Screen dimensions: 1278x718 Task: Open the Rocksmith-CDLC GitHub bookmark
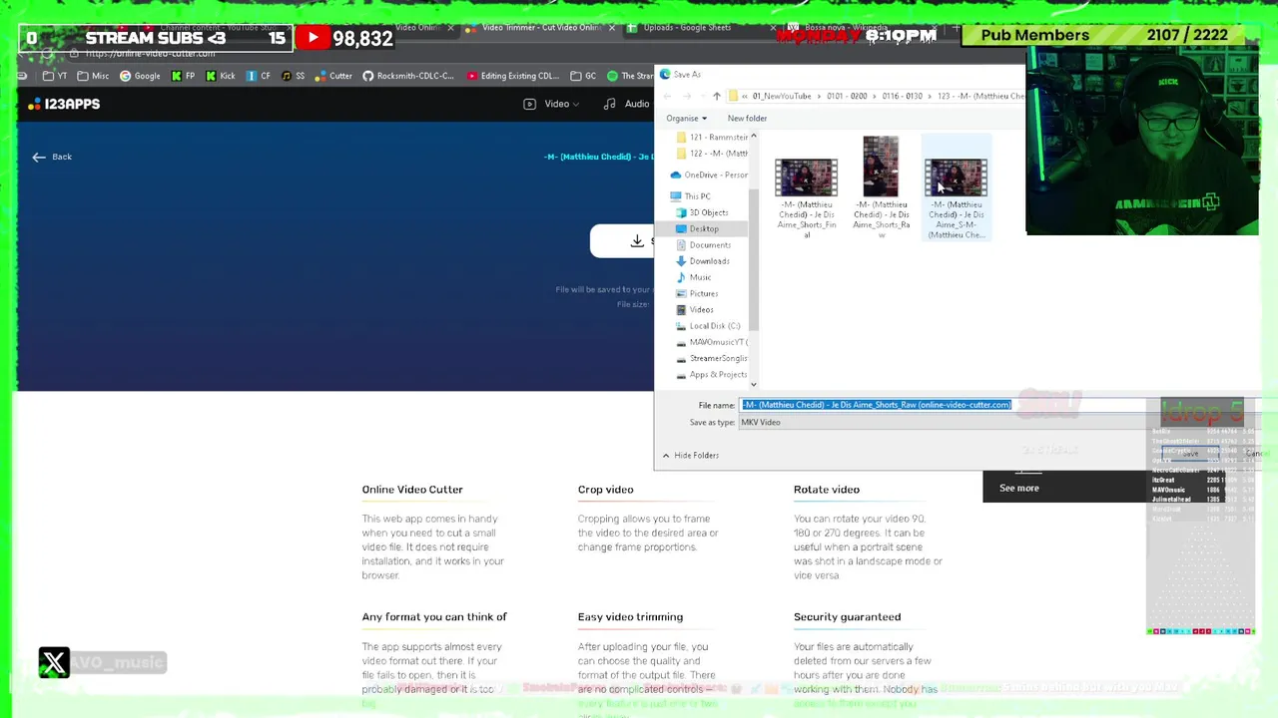408,76
